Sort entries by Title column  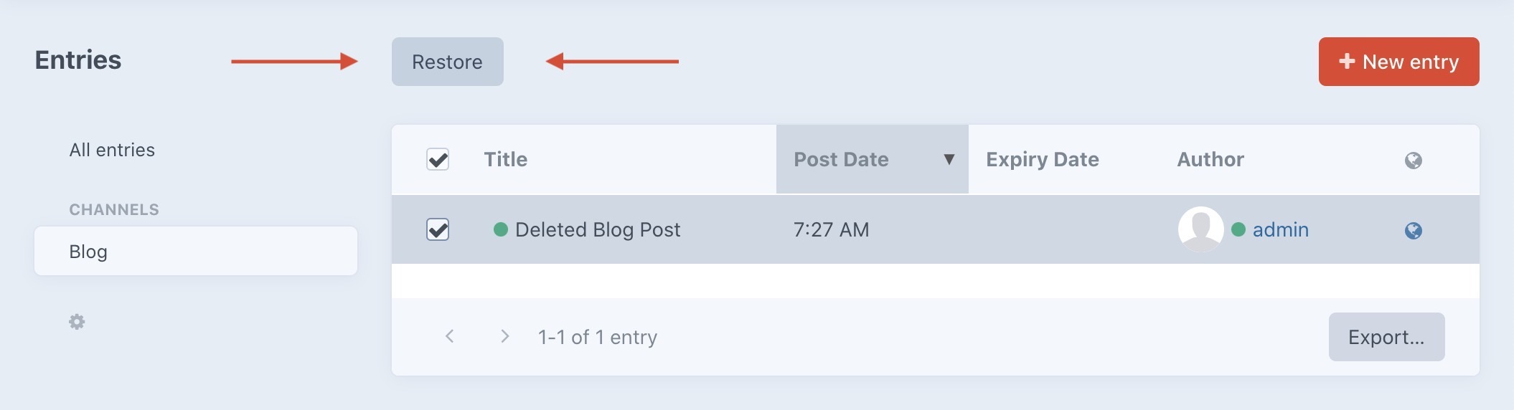click(505, 159)
